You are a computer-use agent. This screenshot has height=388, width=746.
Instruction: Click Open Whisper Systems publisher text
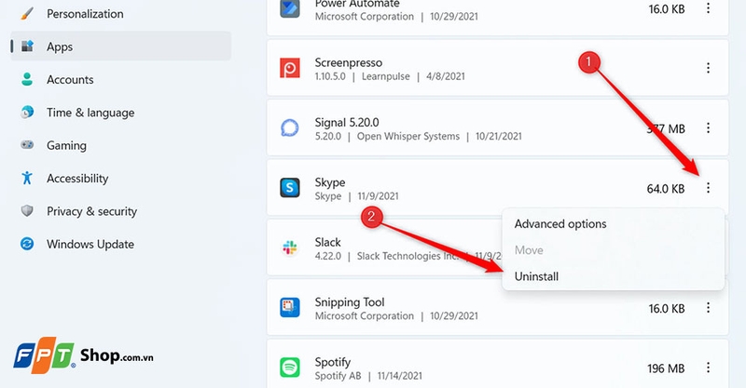pyautogui.click(x=408, y=136)
